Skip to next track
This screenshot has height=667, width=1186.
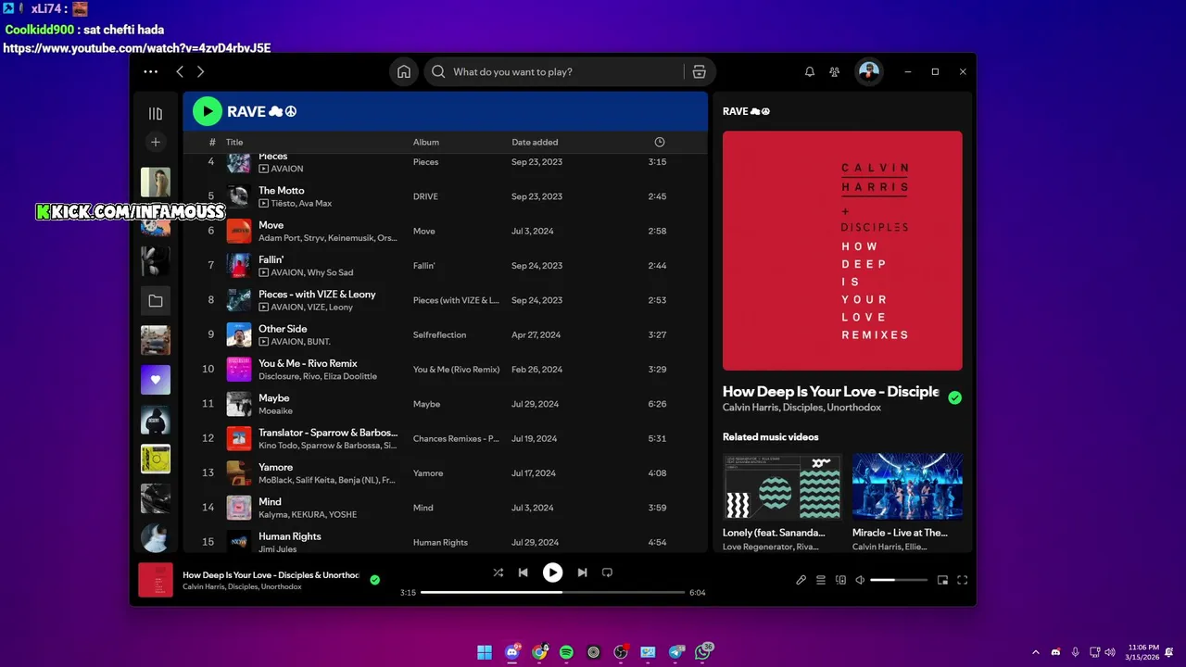click(x=582, y=573)
